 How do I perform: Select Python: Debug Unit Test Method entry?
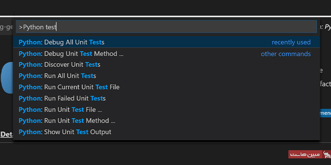click(71, 54)
